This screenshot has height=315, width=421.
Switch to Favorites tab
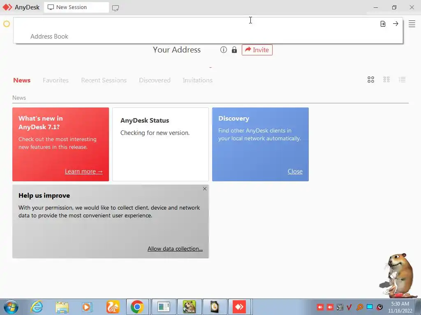point(56,80)
